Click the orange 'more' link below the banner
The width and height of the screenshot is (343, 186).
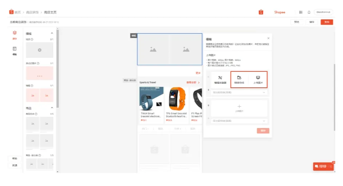(198, 73)
